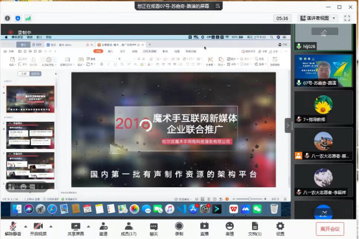Open meeting info circle icon
359x239 pixels.
(7, 18)
